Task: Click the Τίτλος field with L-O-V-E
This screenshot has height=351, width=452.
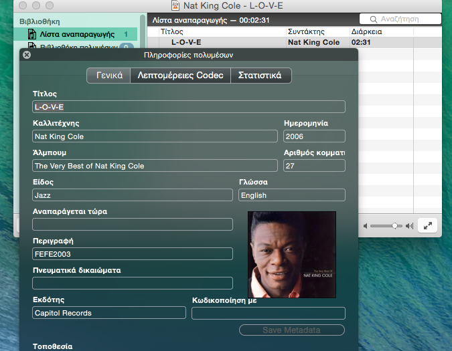Action: (189, 107)
